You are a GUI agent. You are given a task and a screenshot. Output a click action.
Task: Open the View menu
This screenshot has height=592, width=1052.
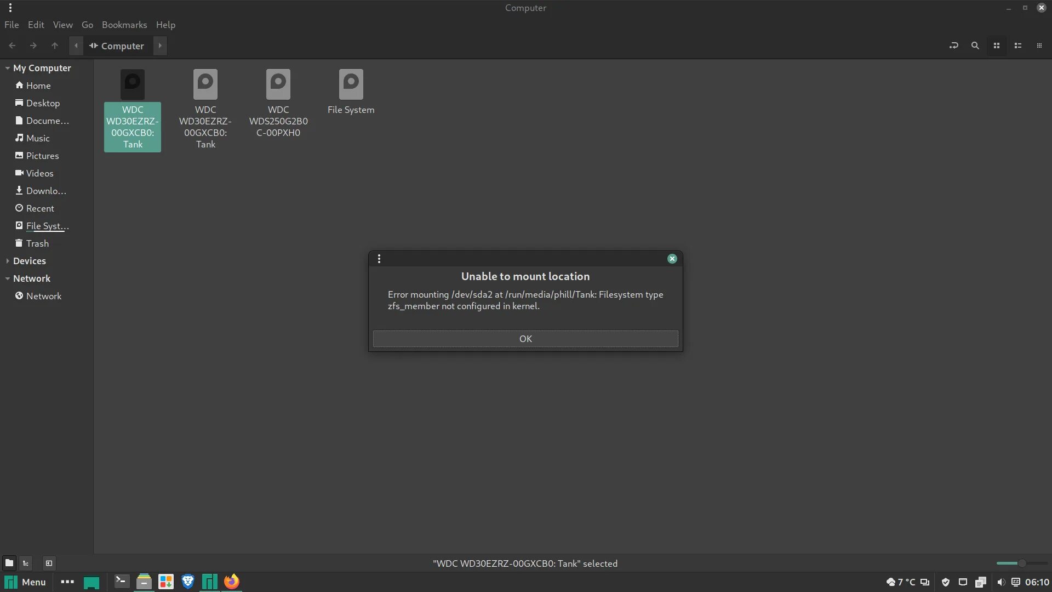pyautogui.click(x=62, y=25)
